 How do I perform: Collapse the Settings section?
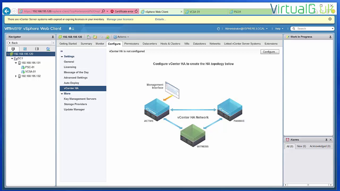pyautogui.click(x=62, y=57)
